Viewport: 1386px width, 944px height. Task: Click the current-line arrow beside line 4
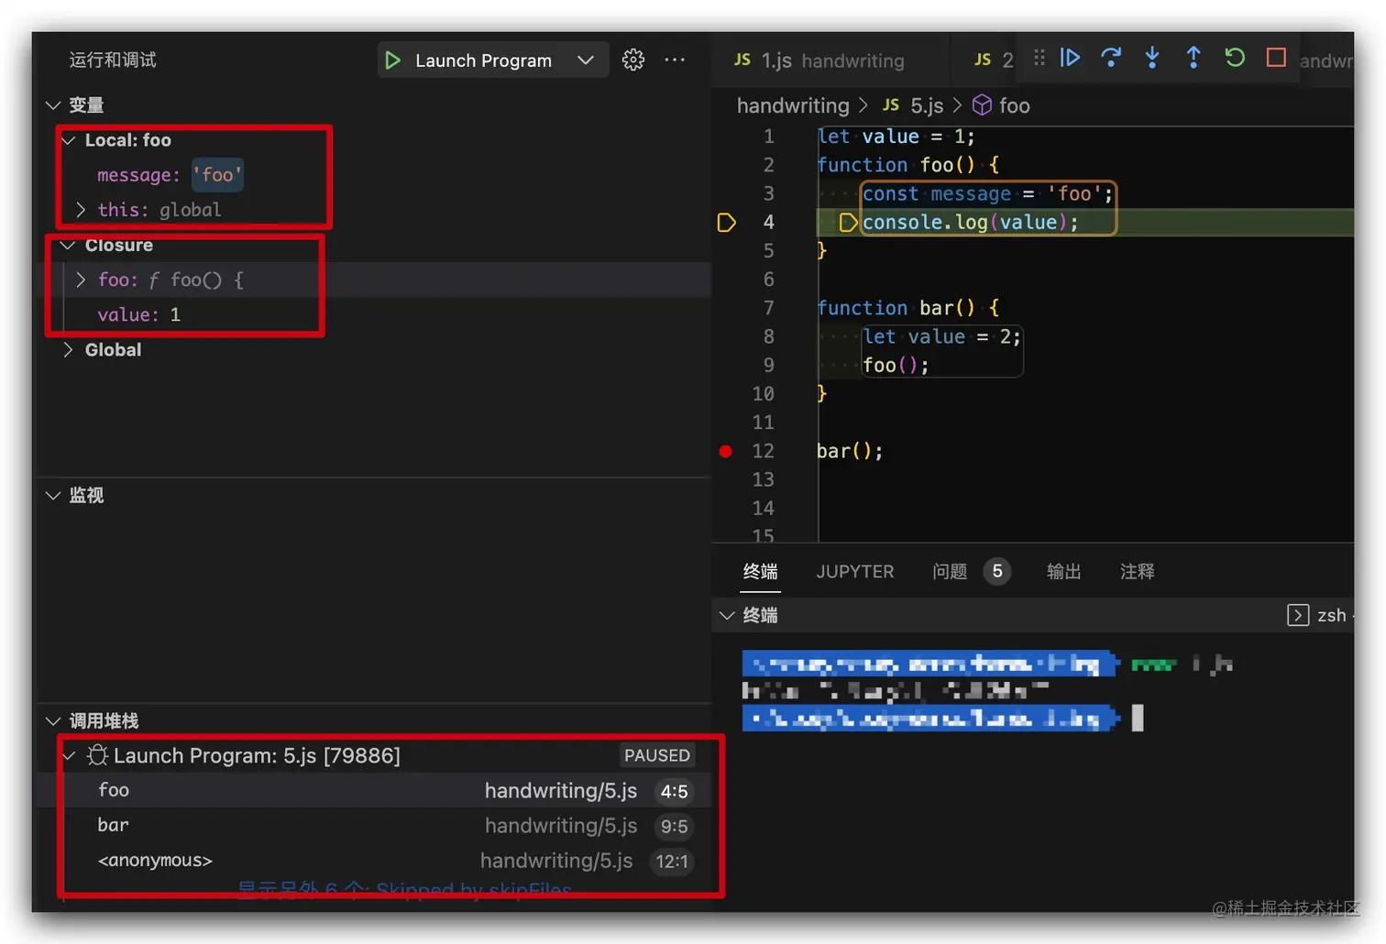[x=726, y=223]
